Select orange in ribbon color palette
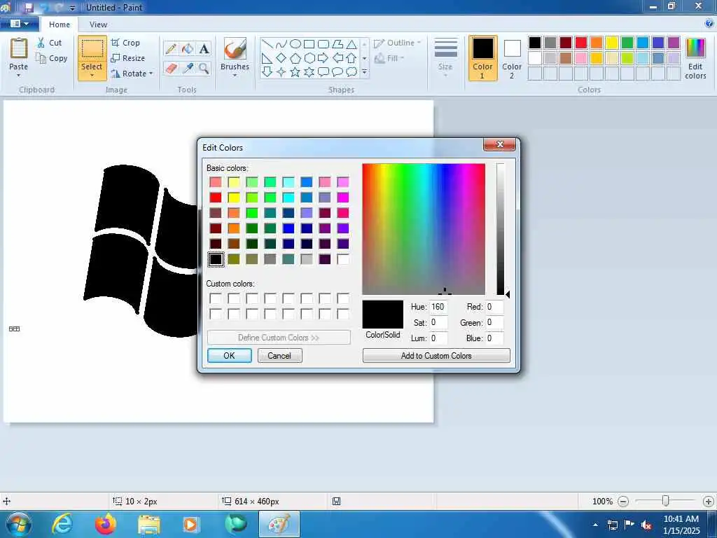The width and height of the screenshot is (717, 538). tap(597, 43)
